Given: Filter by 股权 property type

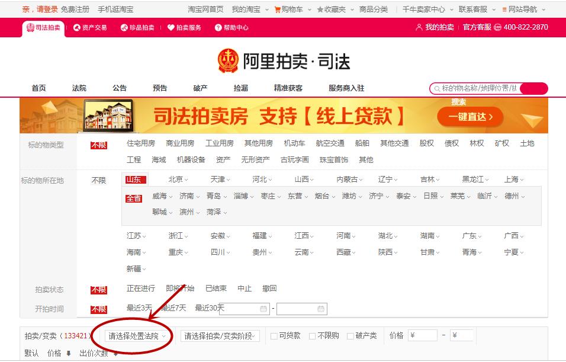Looking at the screenshot, I should [x=426, y=143].
